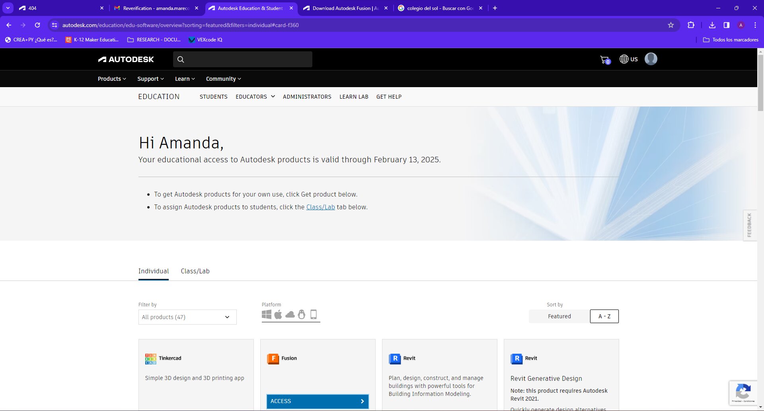The width and height of the screenshot is (764, 411).
Task: Close the Autodesk Education tab
Action: click(x=291, y=8)
